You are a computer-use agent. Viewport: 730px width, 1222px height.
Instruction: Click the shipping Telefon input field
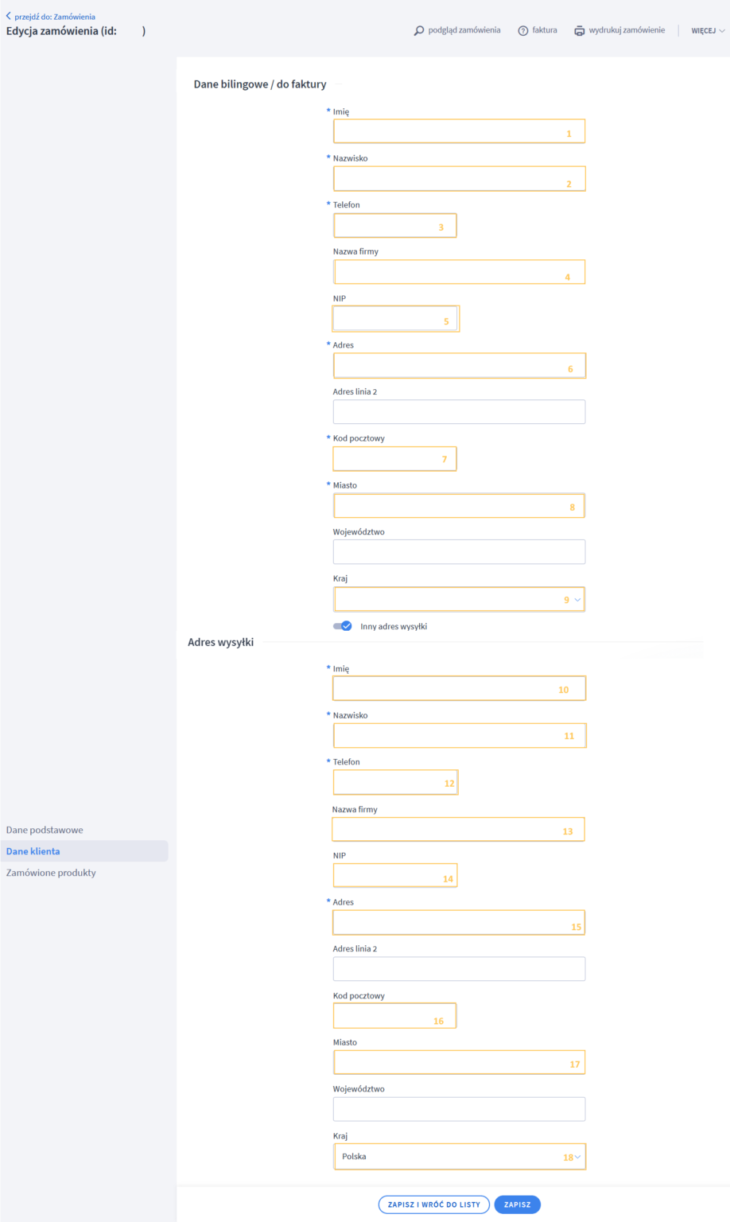pos(395,783)
